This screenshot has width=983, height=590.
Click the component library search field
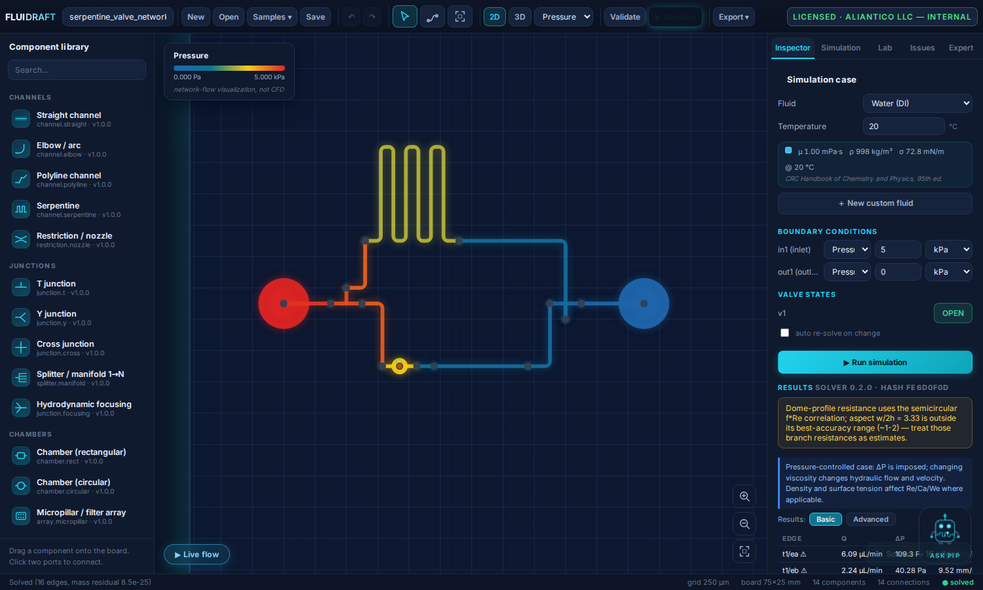[77, 70]
